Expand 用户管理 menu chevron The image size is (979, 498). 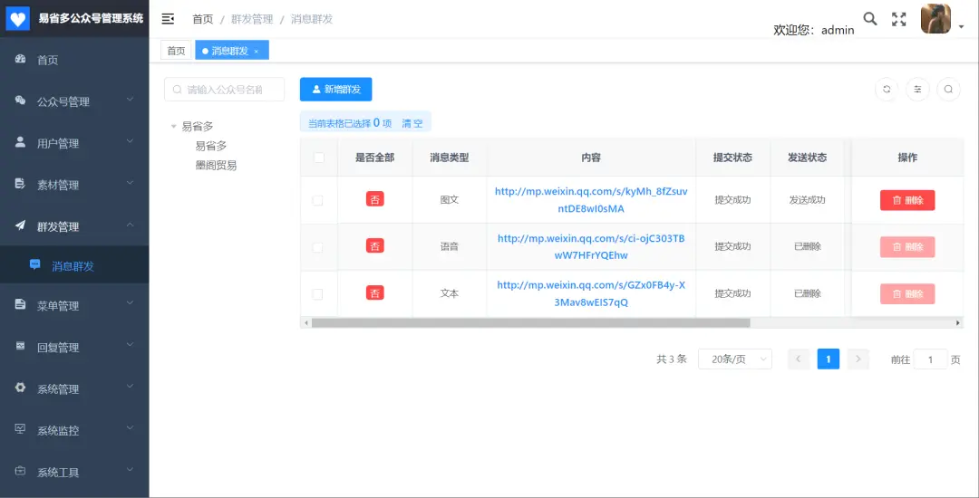(x=130, y=141)
